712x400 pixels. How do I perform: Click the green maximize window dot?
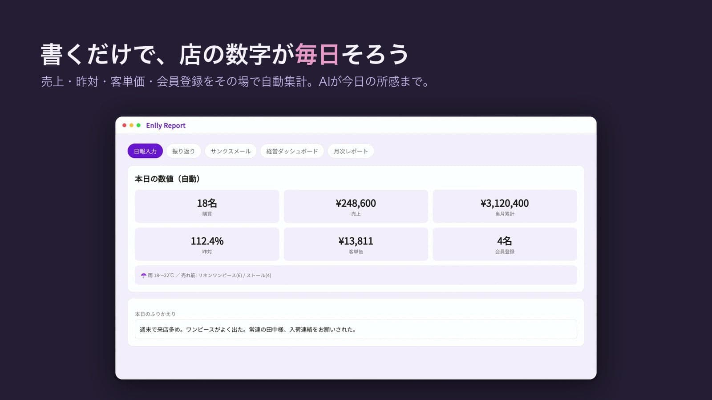pyautogui.click(x=138, y=125)
